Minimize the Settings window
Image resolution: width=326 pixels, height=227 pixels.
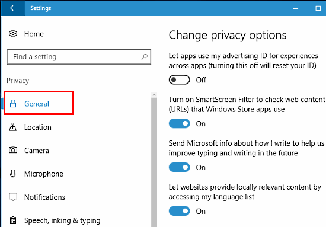(x=296, y=8)
